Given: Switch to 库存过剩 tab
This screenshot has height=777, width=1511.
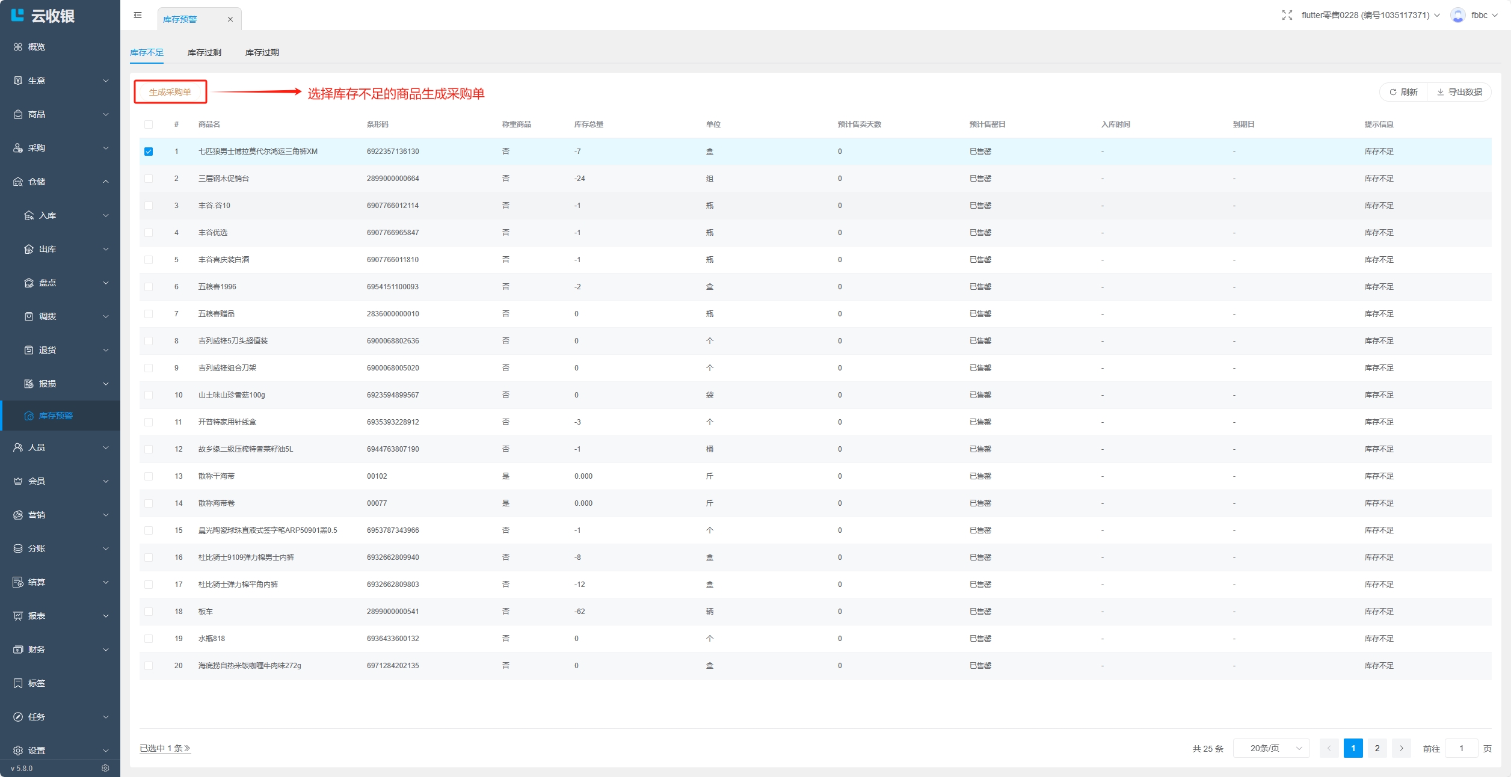Looking at the screenshot, I should coord(204,52).
